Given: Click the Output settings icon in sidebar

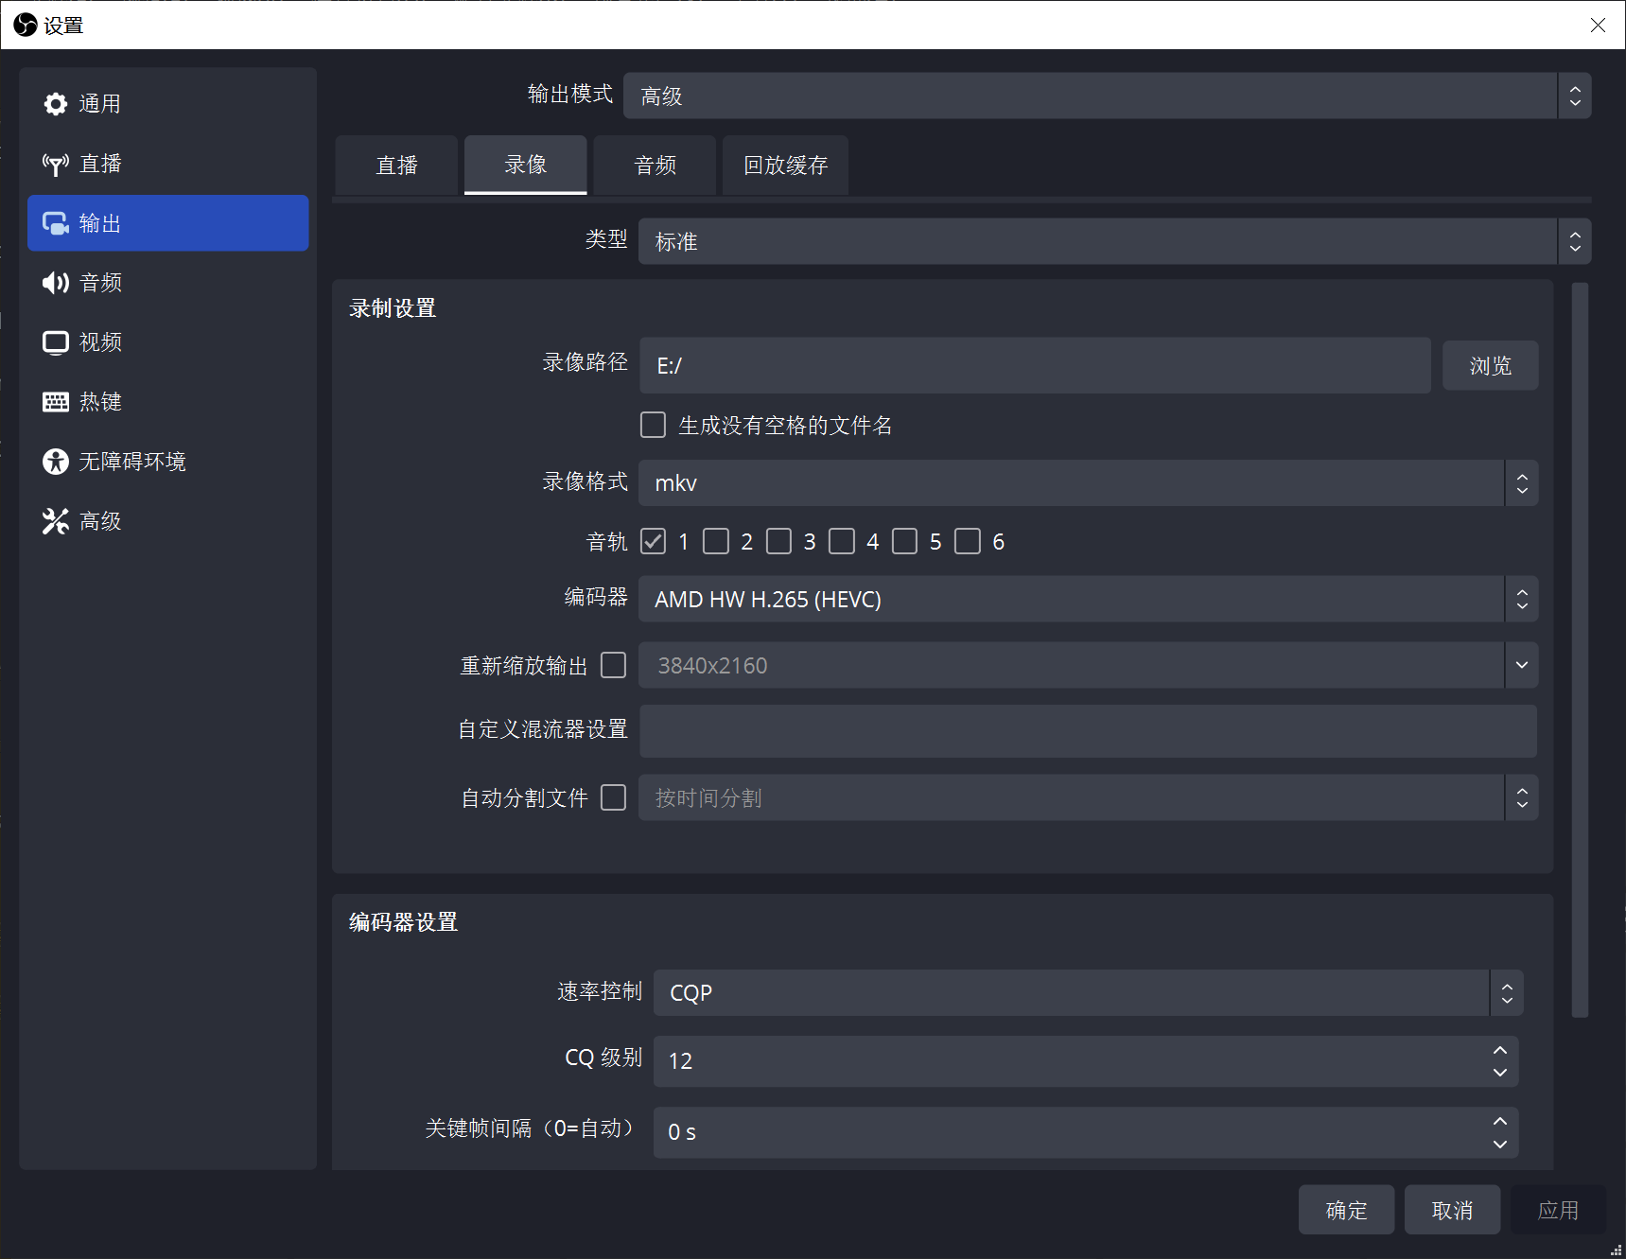Looking at the screenshot, I should [56, 223].
